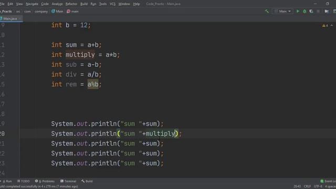Open the Tools menu
The width and height of the screenshot is (336, 189).
(x=103, y=4)
